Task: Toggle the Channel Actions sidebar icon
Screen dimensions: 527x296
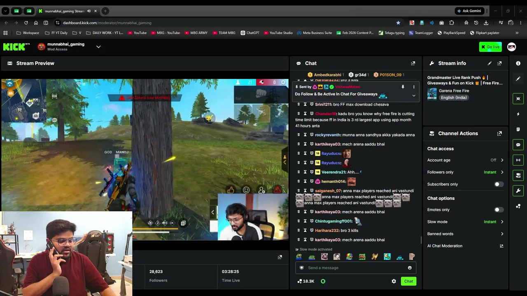Action: pos(518,176)
